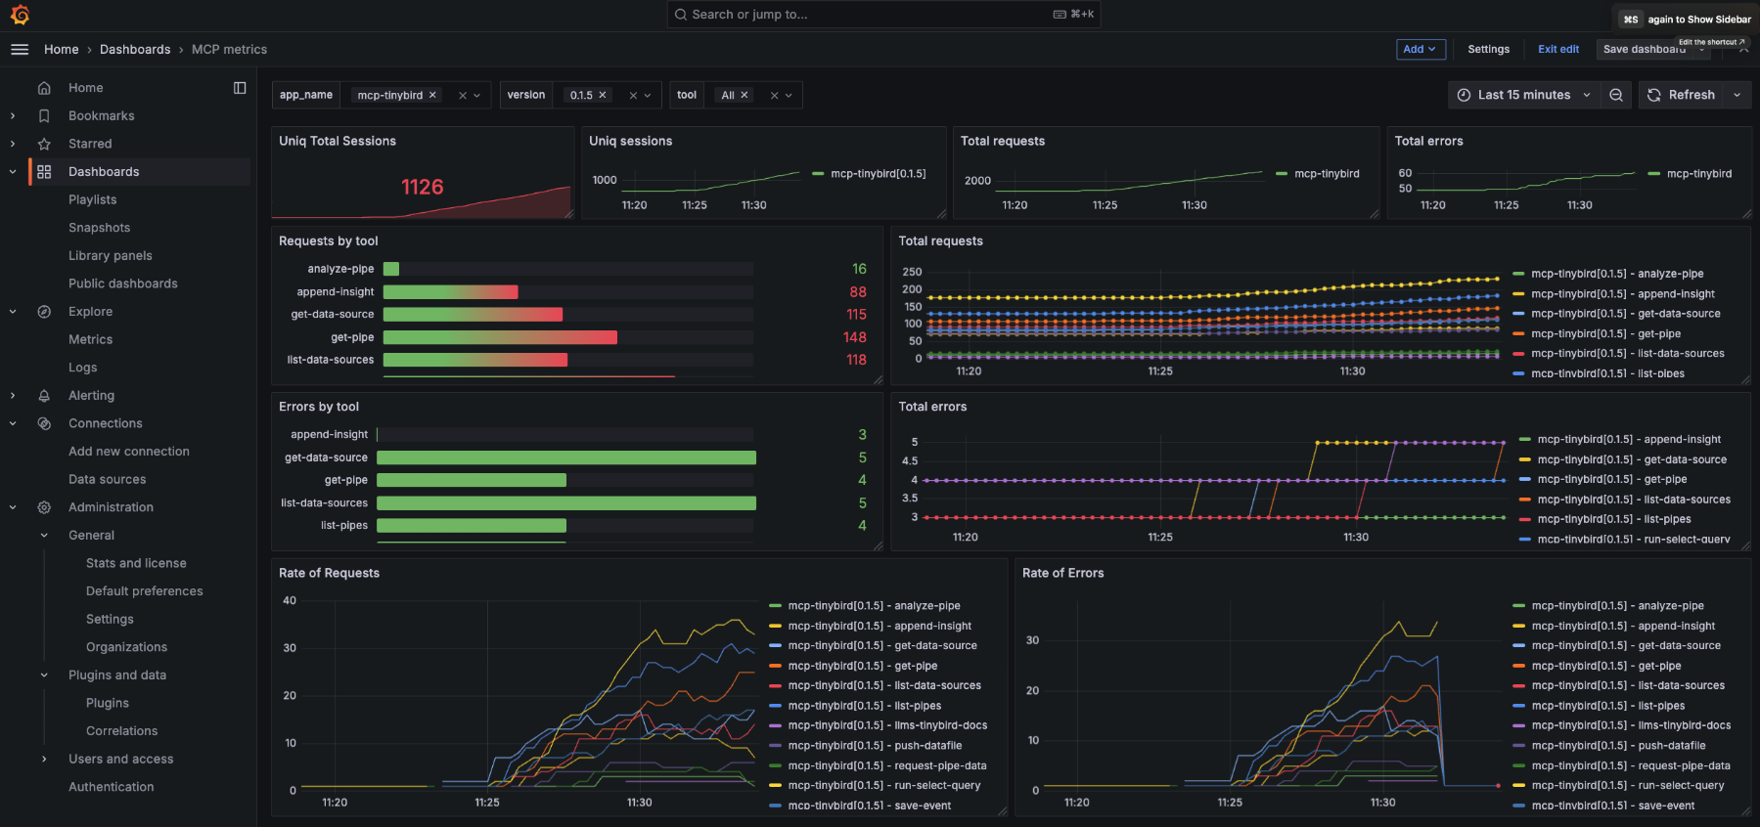Viewport: 1760px width, 827px height.
Task: Click the time picker clock icon
Action: (x=1465, y=95)
